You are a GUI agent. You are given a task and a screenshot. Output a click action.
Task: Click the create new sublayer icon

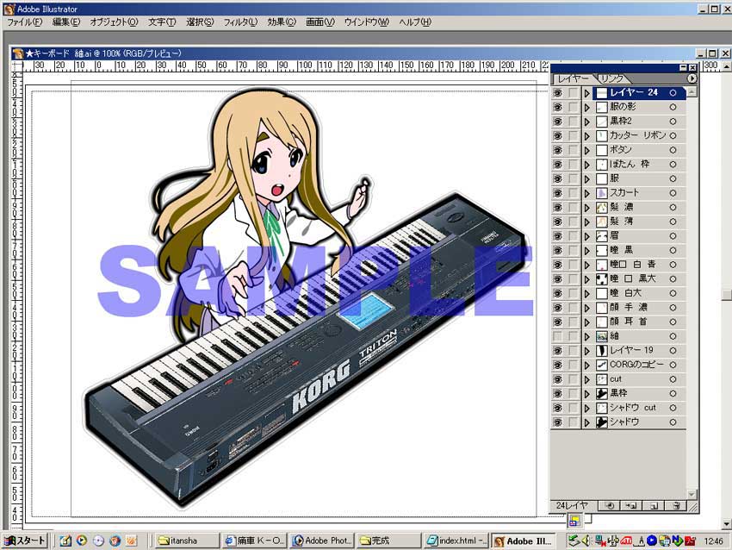pos(630,505)
